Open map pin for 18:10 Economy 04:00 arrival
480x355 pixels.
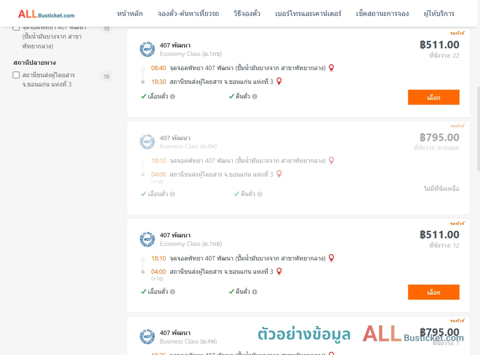(x=279, y=272)
